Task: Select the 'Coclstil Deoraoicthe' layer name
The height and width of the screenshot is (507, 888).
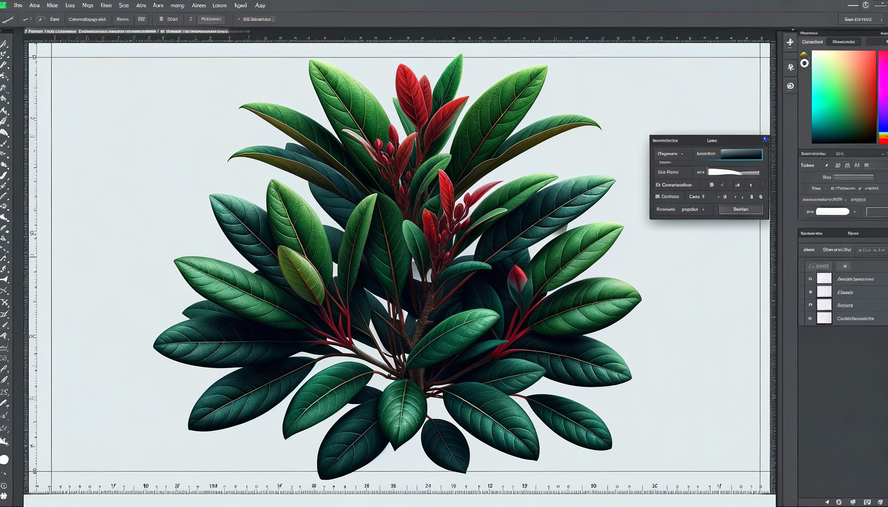Action: click(x=855, y=318)
